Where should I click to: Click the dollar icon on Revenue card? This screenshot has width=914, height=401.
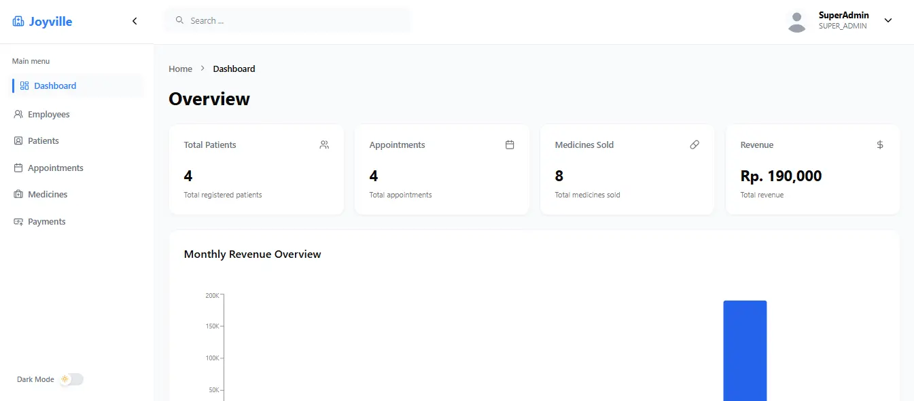pyautogui.click(x=880, y=145)
